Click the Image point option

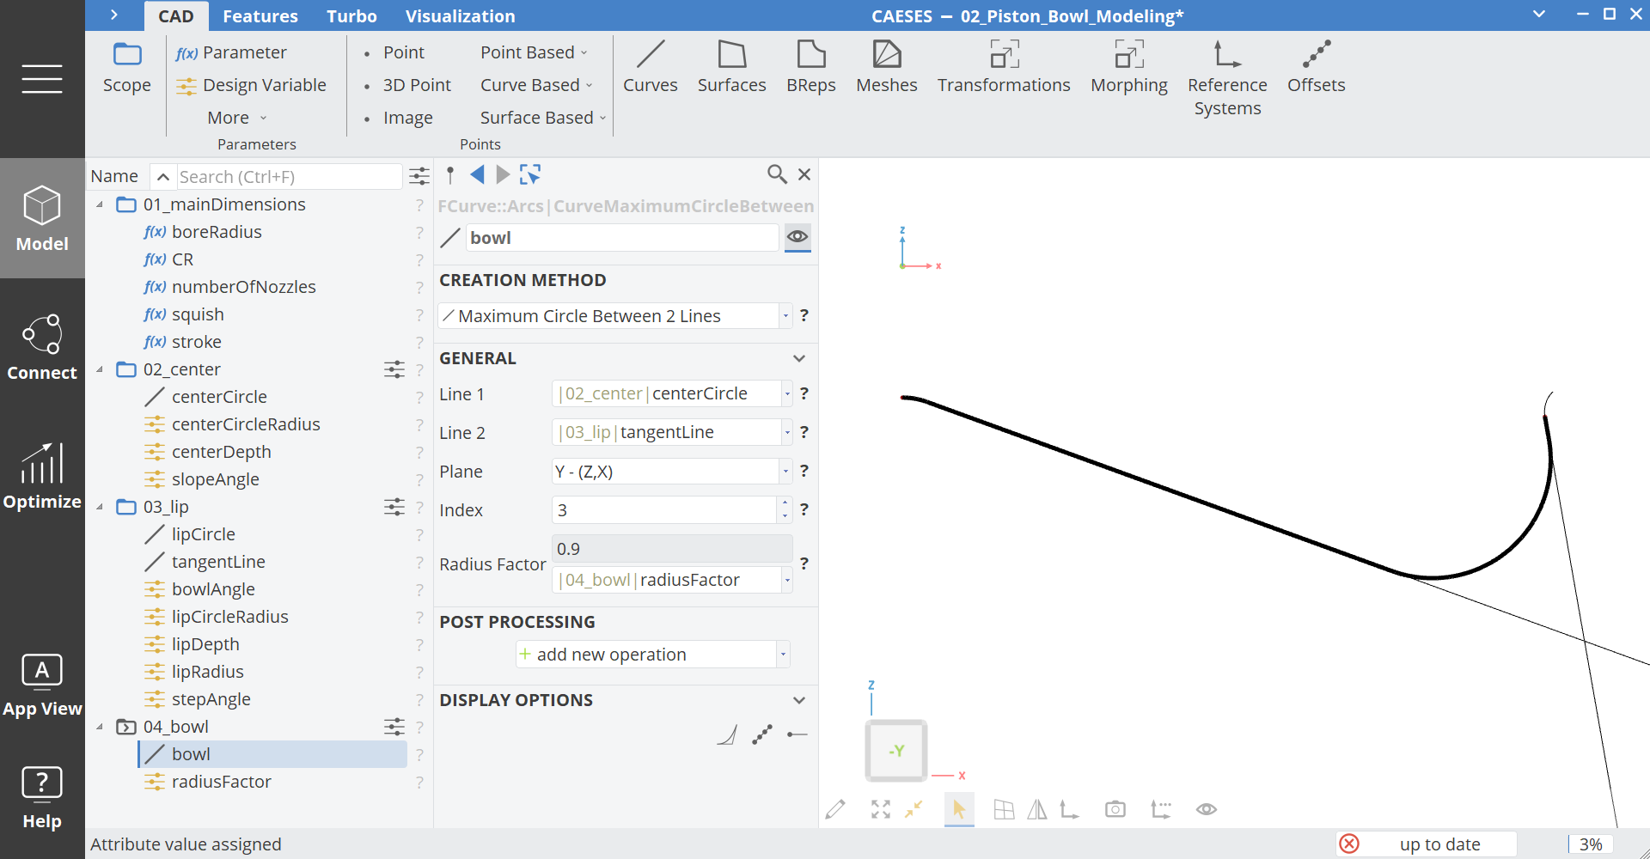pyautogui.click(x=399, y=118)
